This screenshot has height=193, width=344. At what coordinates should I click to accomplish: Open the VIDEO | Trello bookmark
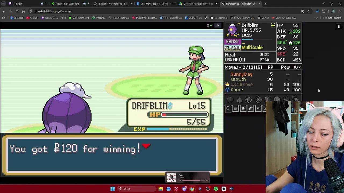click(193, 18)
